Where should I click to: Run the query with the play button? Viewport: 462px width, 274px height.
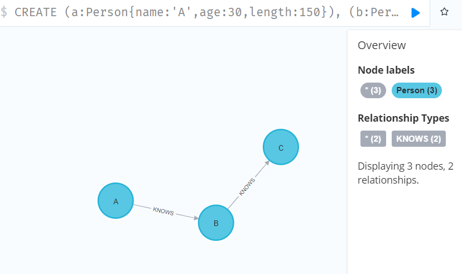416,13
